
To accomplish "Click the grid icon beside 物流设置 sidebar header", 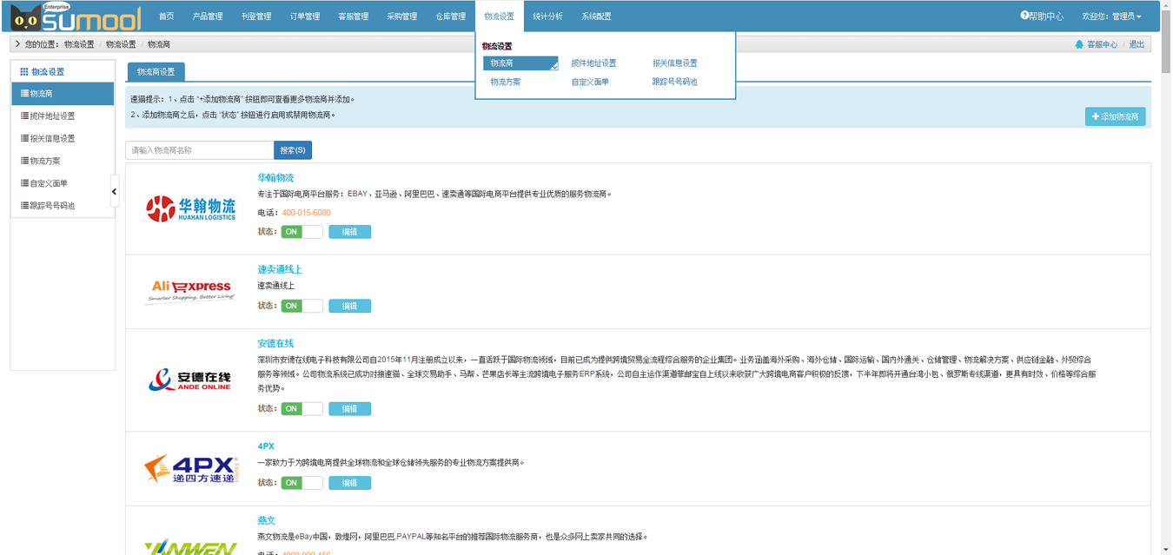I will [24, 72].
